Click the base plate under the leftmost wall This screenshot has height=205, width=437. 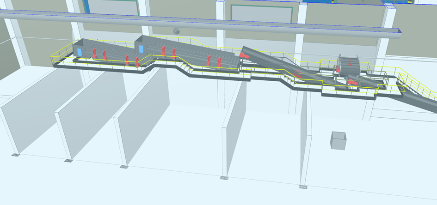click(17, 155)
